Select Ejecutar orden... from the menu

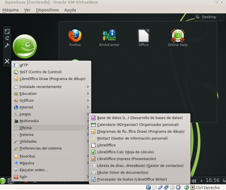(x=34, y=170)
